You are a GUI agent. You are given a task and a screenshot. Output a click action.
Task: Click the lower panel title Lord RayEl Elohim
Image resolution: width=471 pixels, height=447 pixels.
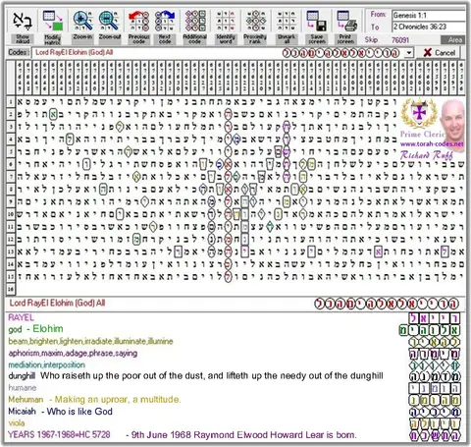57,303
